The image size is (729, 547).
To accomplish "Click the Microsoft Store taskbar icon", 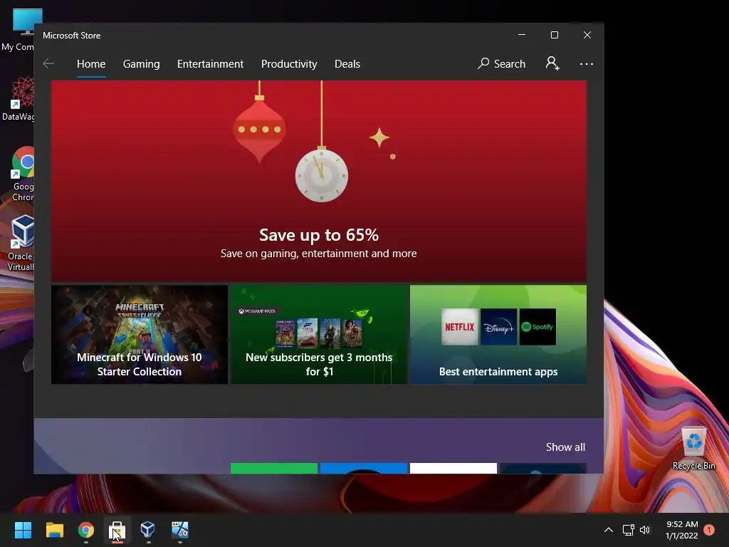I will (117, 530).
